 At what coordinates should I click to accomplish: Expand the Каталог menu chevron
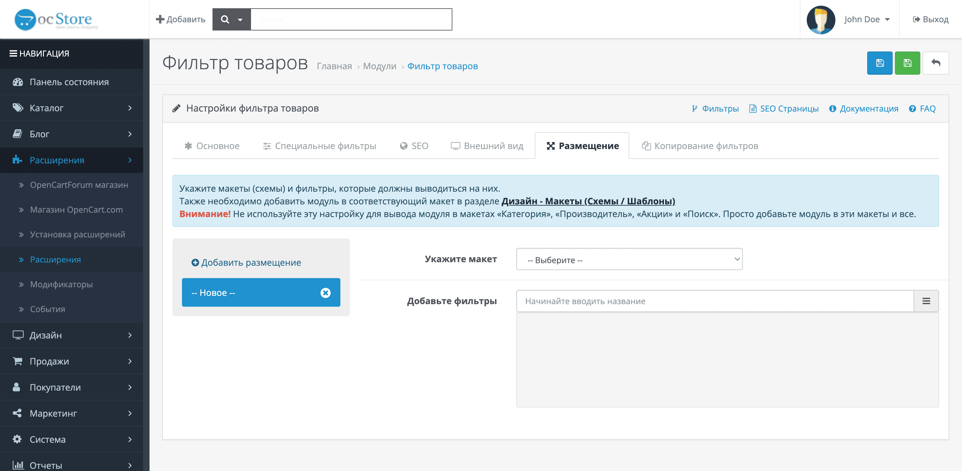[130, 108]
